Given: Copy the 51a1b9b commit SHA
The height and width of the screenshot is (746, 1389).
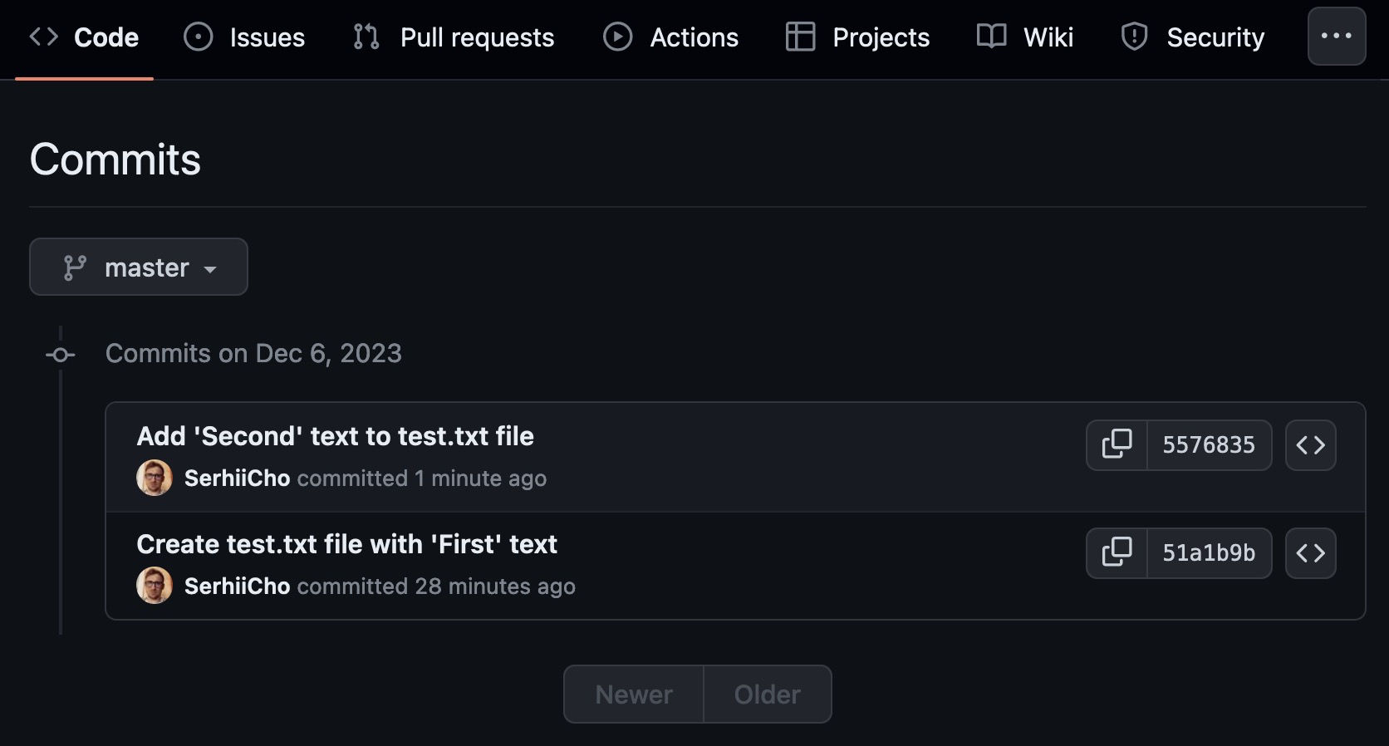Looking at the screenshot, I should click(1117, 553).
